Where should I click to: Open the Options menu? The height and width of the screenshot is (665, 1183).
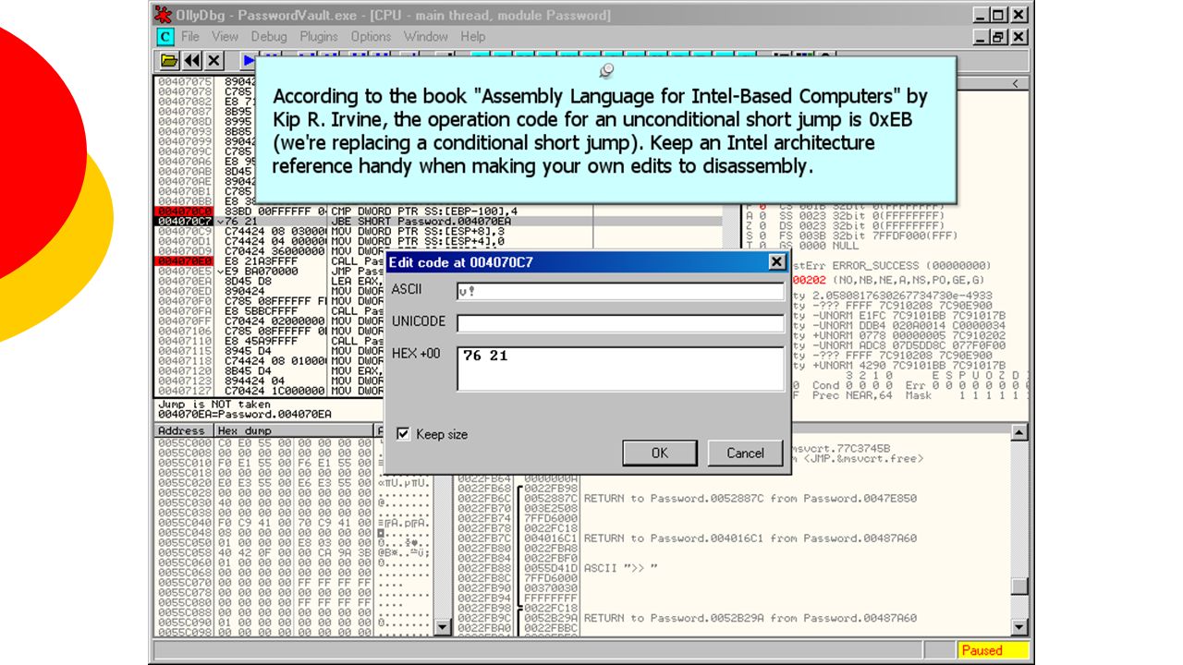[x=371, y=37]
